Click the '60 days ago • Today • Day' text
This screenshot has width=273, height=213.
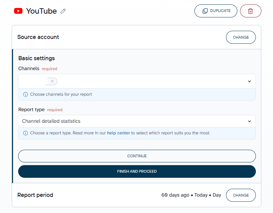[191, 195]
